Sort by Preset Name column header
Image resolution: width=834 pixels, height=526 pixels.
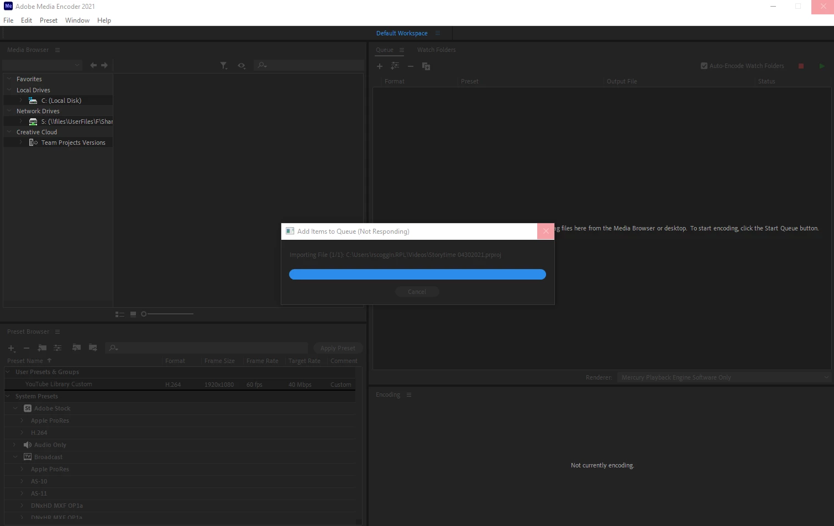coord(25,361)
